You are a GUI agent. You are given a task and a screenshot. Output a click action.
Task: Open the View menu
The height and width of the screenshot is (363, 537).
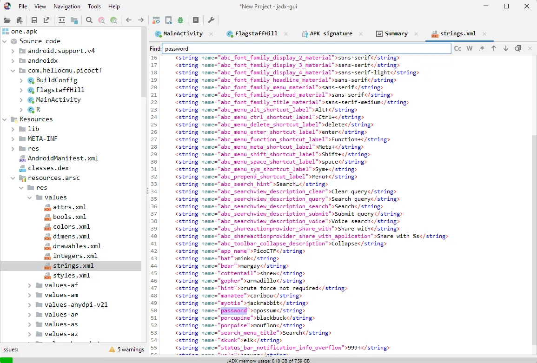pos(40,7)
